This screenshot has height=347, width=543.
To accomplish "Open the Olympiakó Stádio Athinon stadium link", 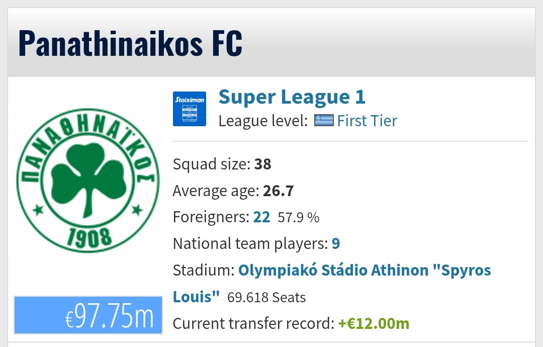I will 365,271.
